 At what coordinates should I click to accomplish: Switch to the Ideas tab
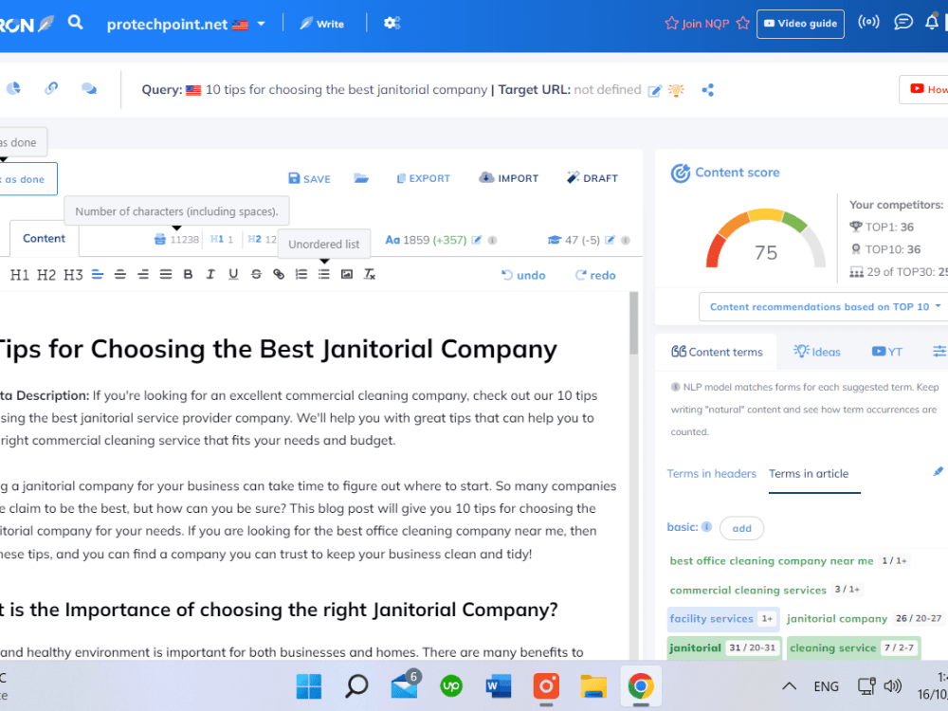click(x=817, y=352)
